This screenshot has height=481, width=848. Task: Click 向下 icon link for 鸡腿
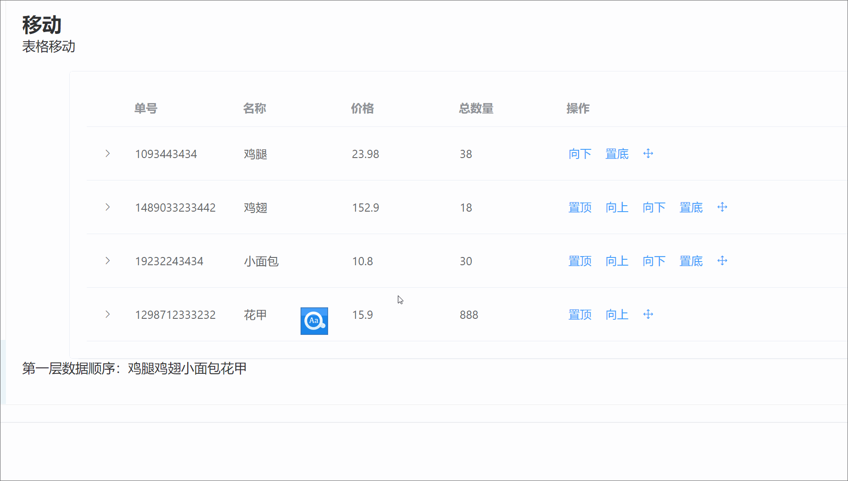tap(580, 154)
